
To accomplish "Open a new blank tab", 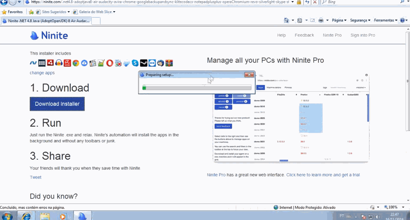I will pyautogui.click(x=96, y=21).
